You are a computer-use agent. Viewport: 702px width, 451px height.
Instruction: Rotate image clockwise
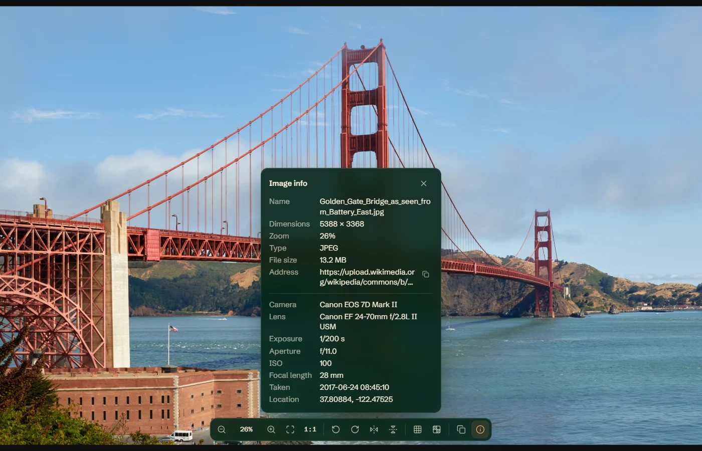pyautogui.click(x=355, y=429)
